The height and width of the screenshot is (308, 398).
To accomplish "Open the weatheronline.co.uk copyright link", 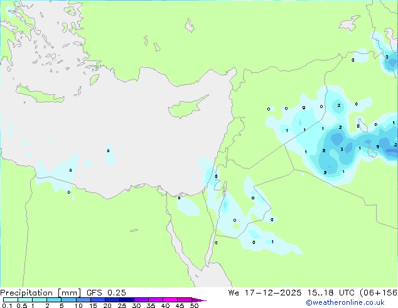I will [345, 302].
